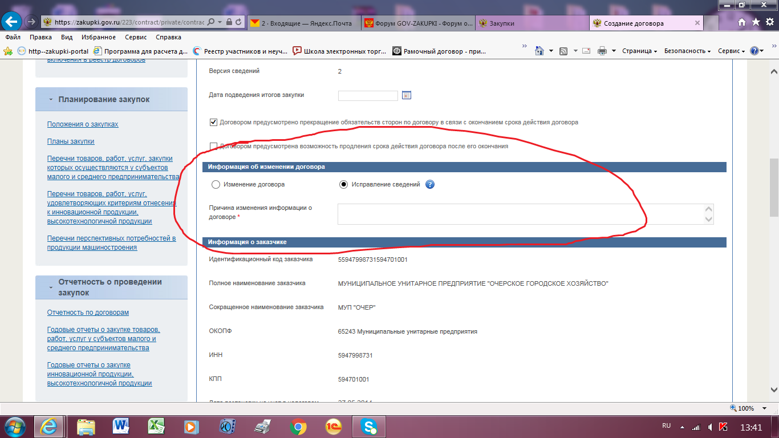Screen dimensions: 779x438
Task: Open the 'Безопасность' dropdown menu
Action: pyautogui.click(x=687, y=51)
